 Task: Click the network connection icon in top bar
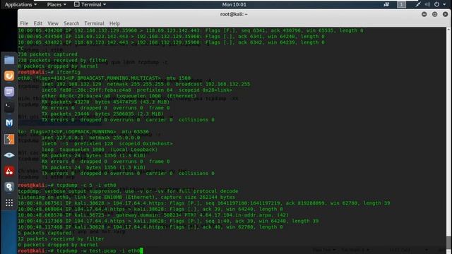(417, 4)
